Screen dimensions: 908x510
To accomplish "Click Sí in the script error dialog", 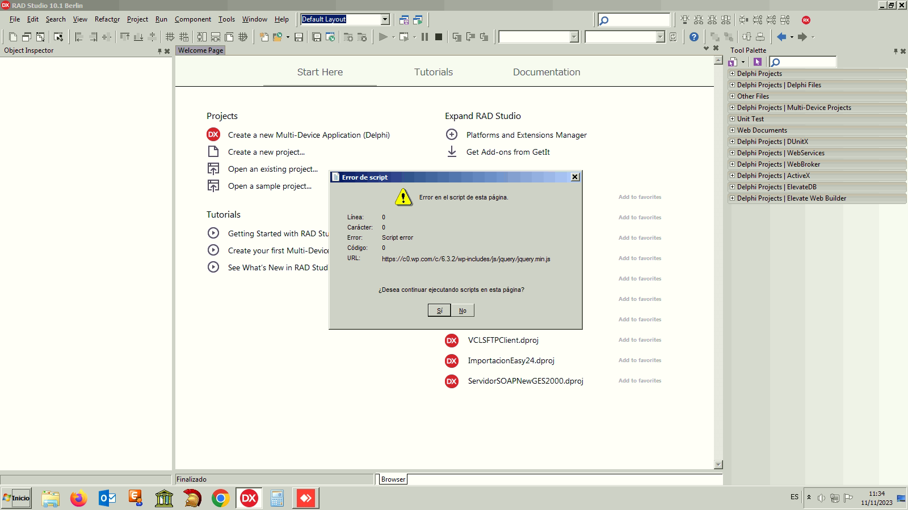I will click(x=439, y=311).
